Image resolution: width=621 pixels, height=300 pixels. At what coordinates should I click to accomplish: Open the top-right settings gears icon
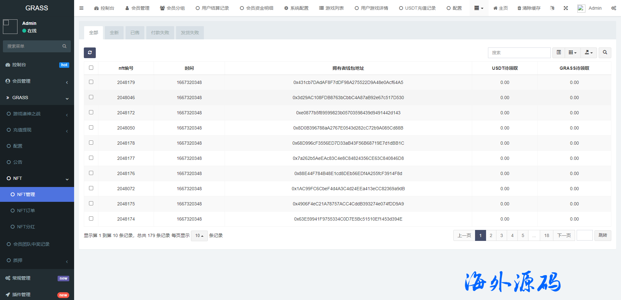[x=614, y=8]
